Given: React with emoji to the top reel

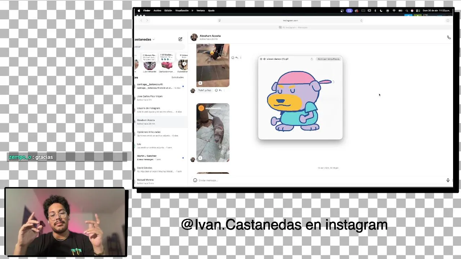Looking at the screenshot, I should pyautogui.click(x=233, y=58).
